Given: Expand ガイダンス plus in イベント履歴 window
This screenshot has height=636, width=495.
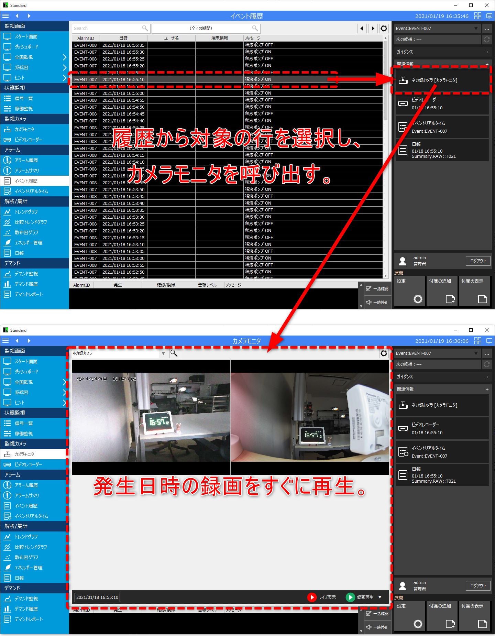Looking at the screenshot, I should coord(487,52).
